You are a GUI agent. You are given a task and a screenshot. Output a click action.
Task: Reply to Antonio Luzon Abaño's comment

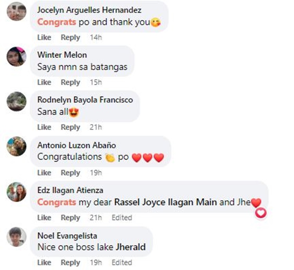[x=71, y=173]
